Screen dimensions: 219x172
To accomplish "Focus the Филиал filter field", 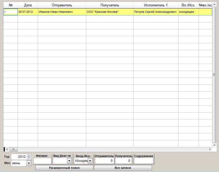I will tap(43, 161).
